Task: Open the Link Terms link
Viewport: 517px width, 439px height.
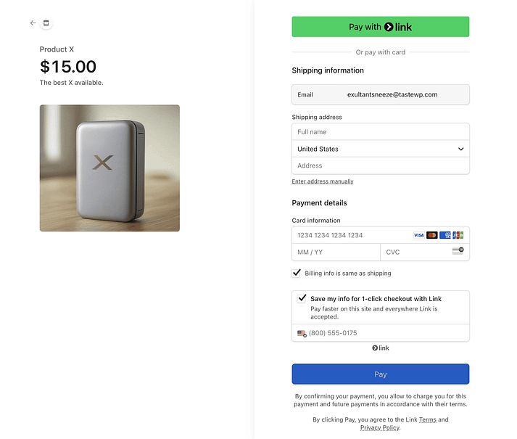Action: 427,419
